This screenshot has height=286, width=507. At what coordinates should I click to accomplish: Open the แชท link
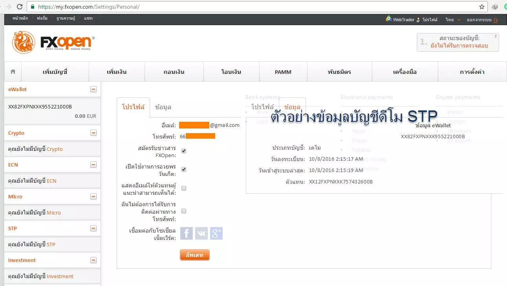tap(88, 18)
